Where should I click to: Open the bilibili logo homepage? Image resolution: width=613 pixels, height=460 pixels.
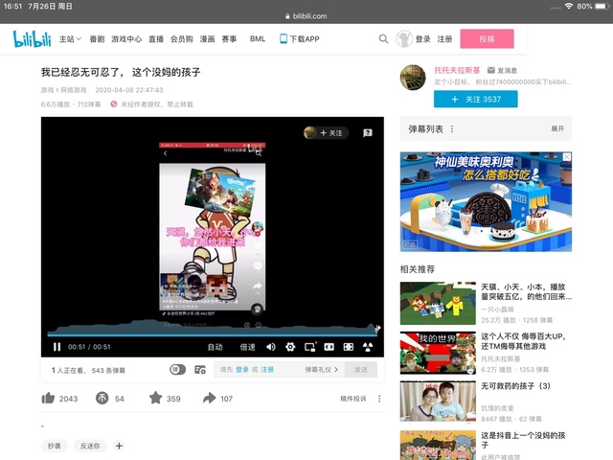(32, 38)
